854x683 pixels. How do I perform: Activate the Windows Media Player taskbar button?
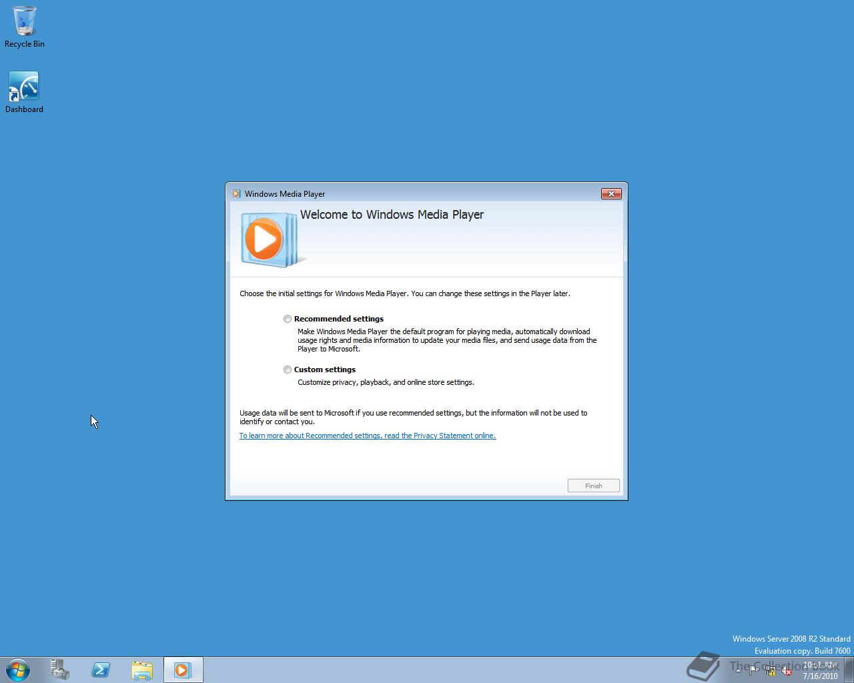[183, 670]
